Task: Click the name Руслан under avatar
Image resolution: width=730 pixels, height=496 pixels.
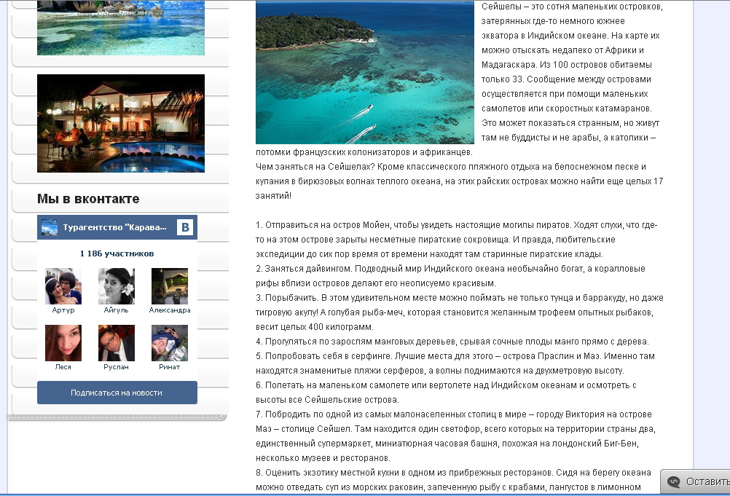Action: (116, 366)
